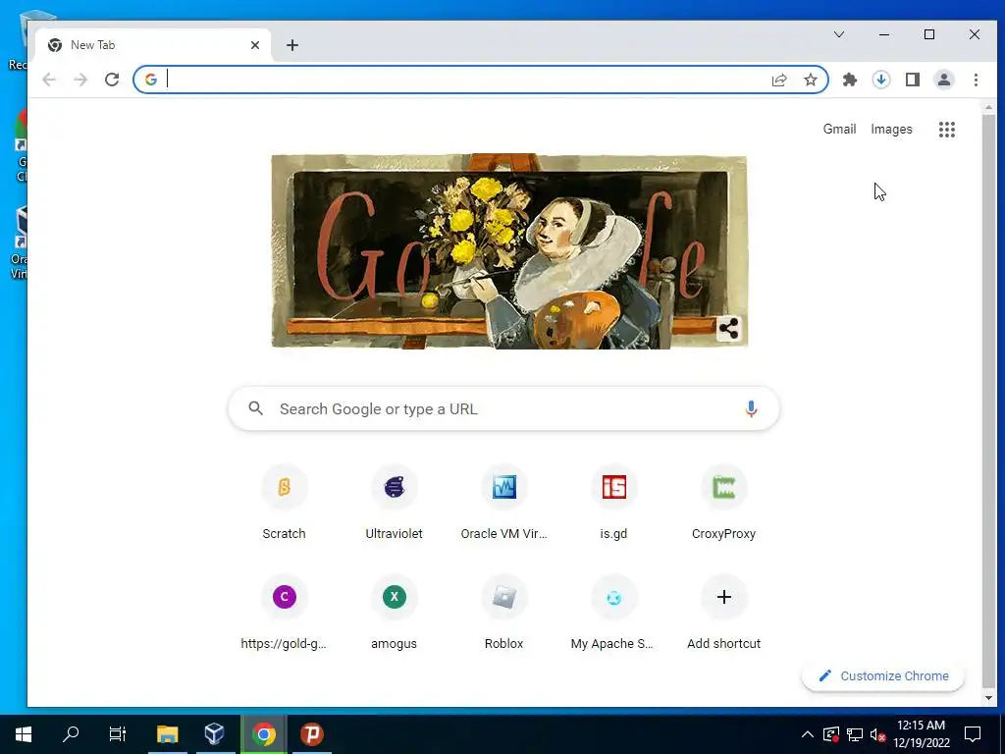The image size is (1005, 754).
Task: Click the security tray icon with red dot
Action: 830,734
